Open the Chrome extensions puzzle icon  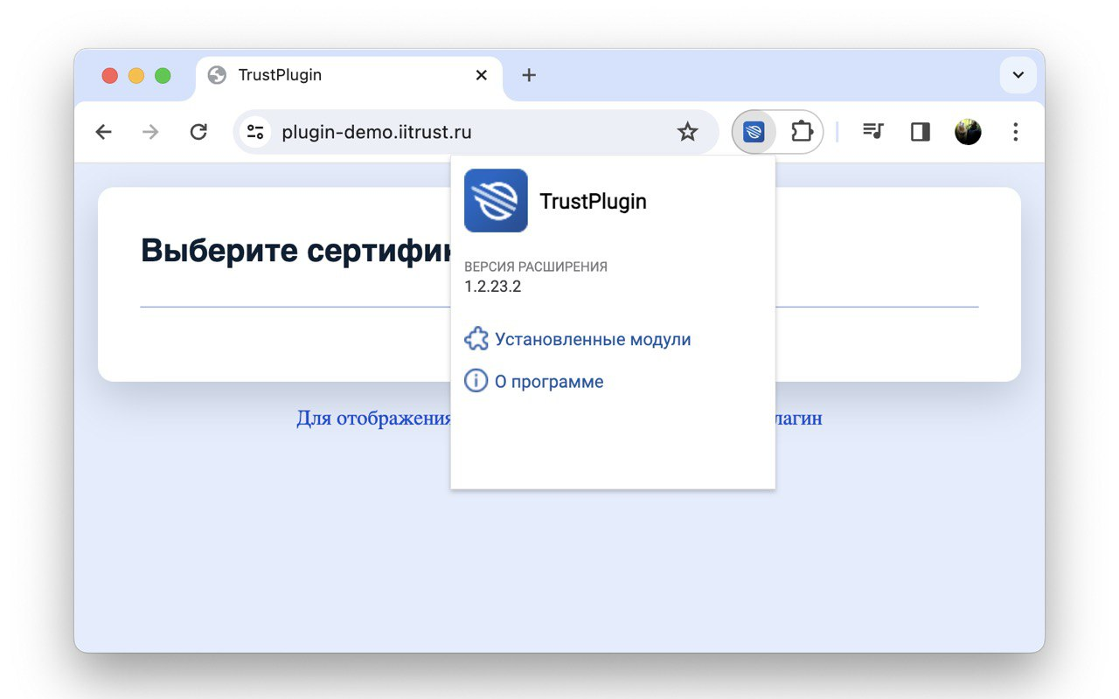(x=801, y=131)
